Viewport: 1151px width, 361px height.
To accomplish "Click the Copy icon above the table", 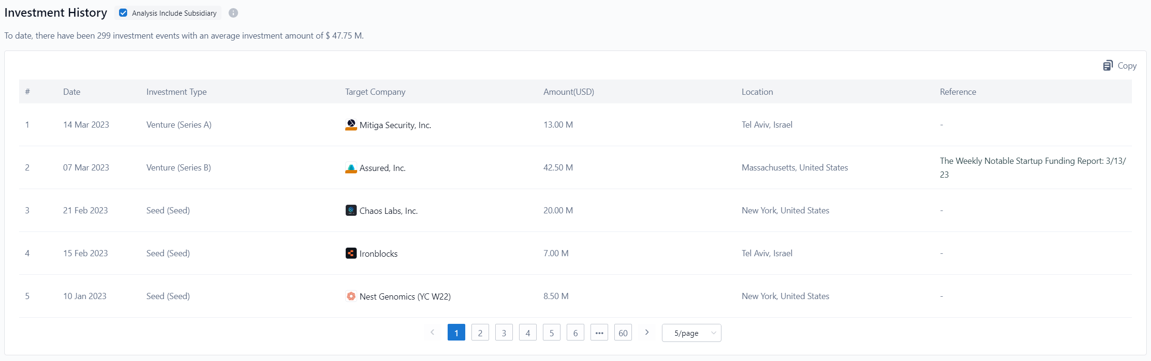I will (1108, 66).
